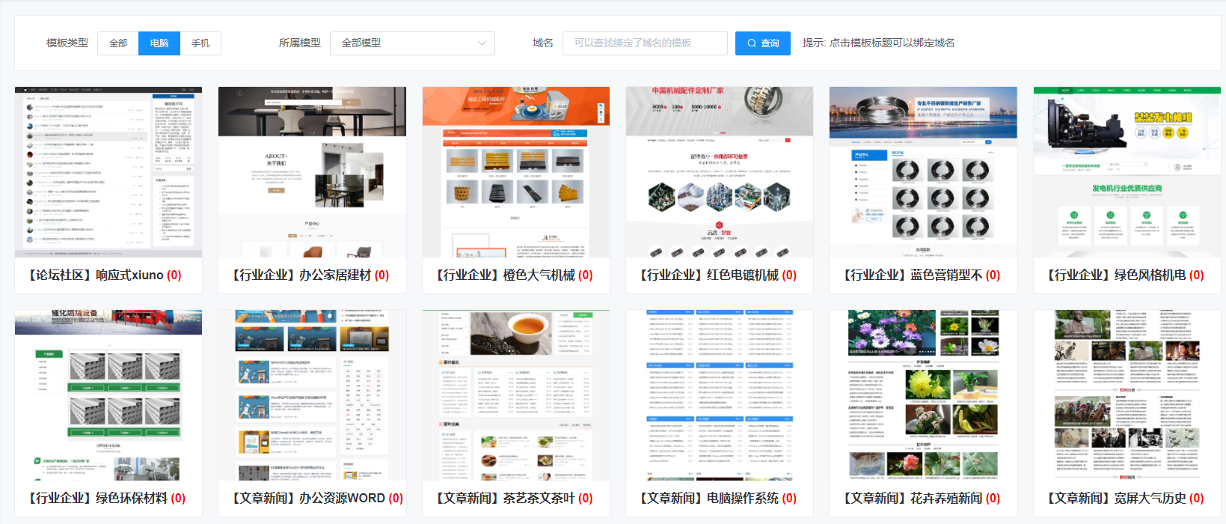Select the 电脑 template type option
Image resolution: width=1226 pixels, height=524 pixels.
(159, 43)
